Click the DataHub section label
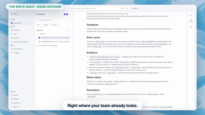 (x=40, y=30)
